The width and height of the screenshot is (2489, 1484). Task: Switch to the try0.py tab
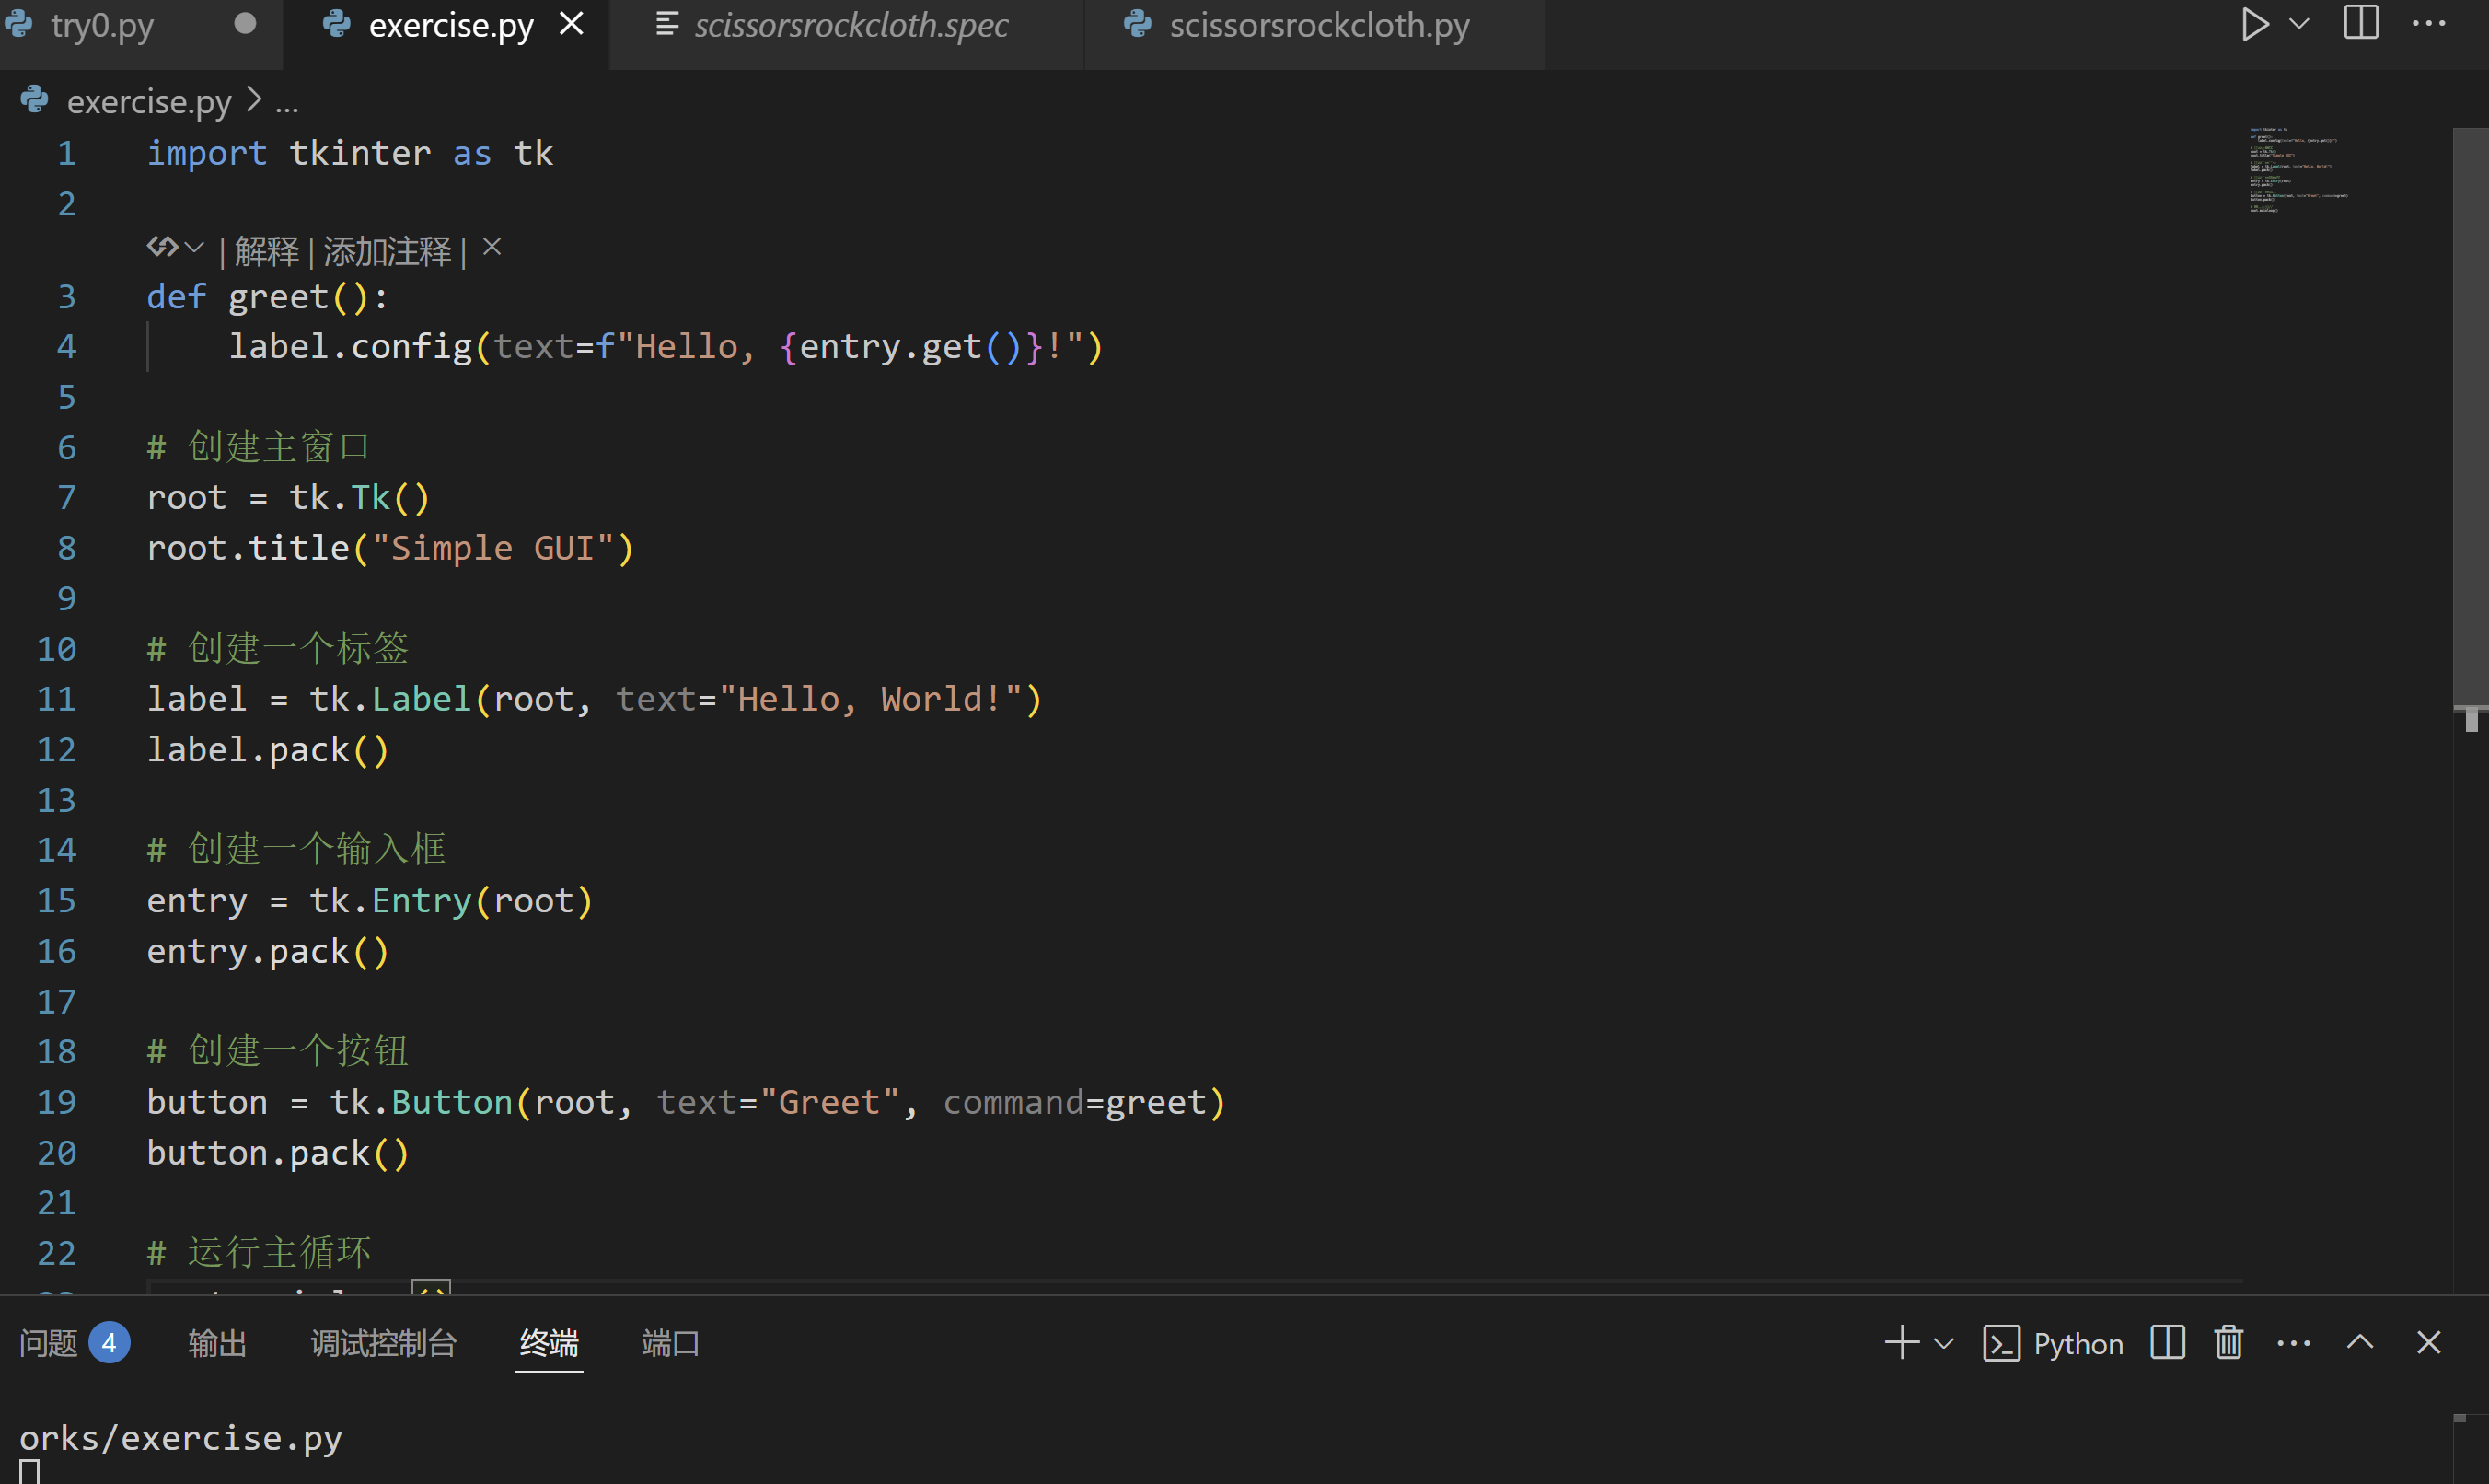(102, 24)
